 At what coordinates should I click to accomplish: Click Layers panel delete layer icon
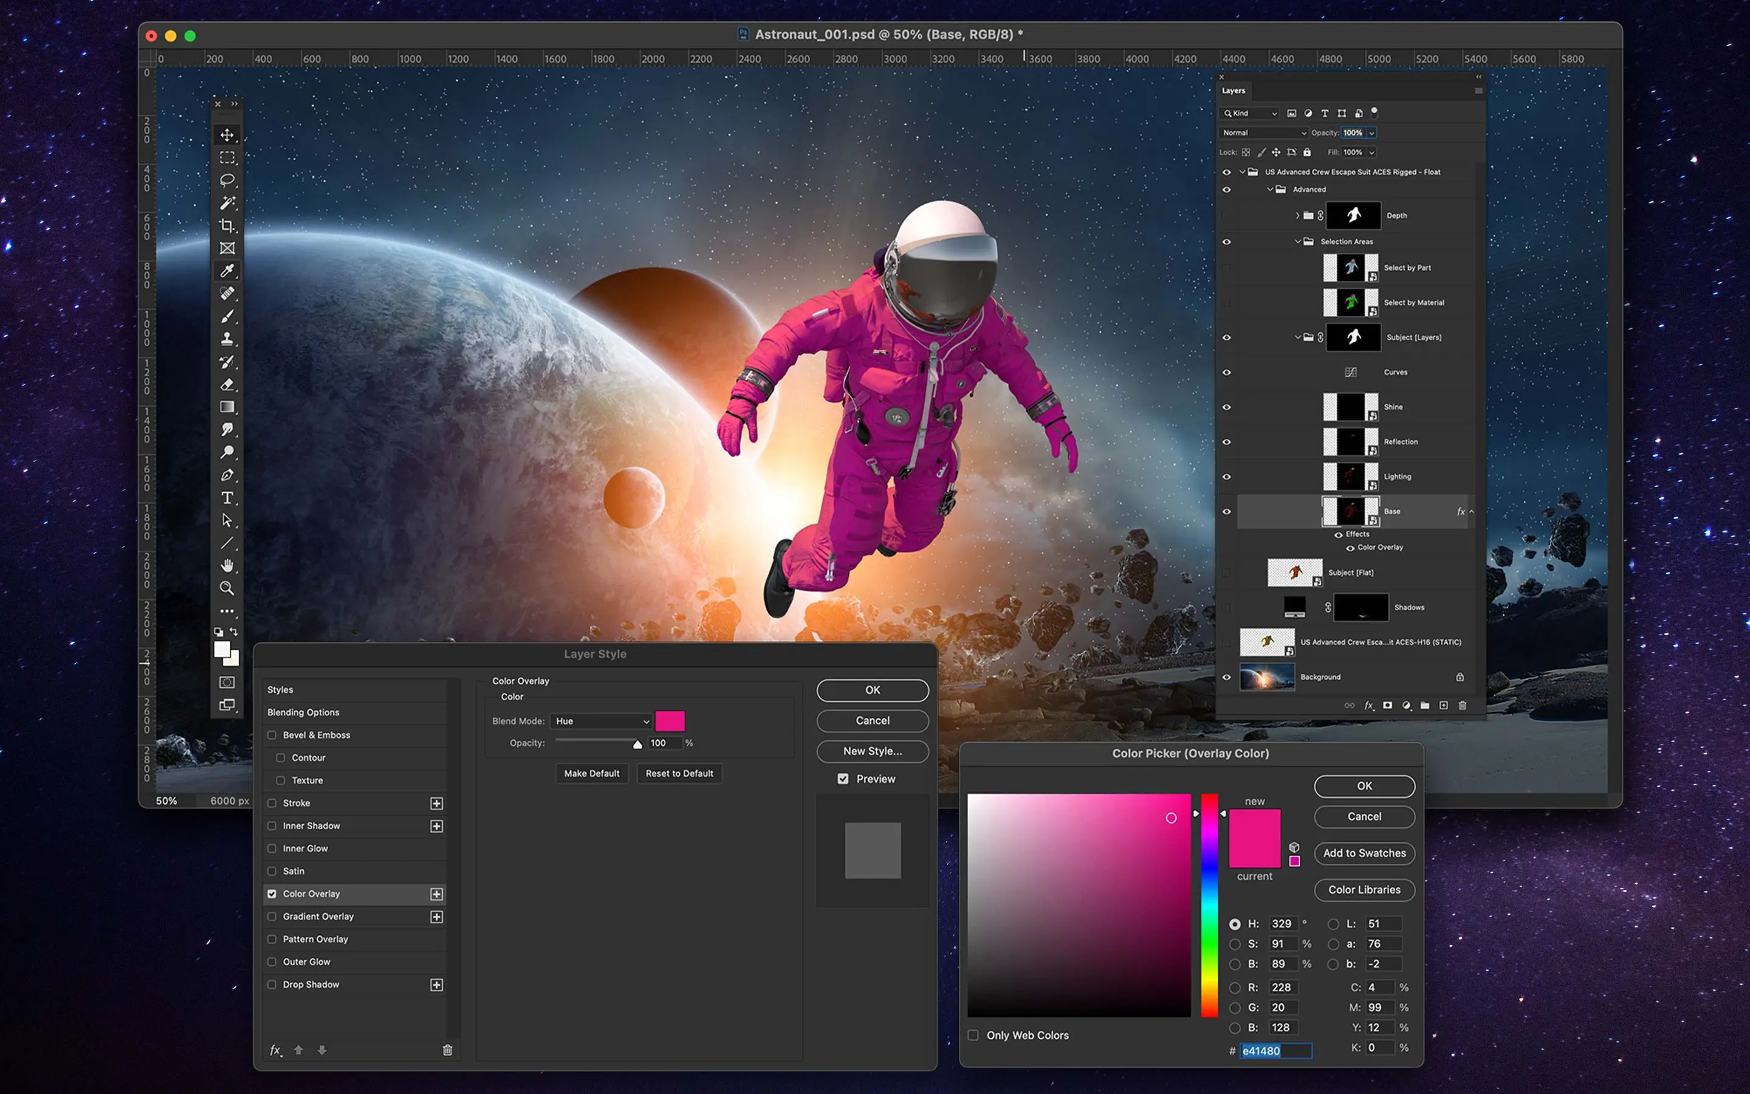(1462, 706)
